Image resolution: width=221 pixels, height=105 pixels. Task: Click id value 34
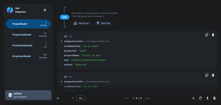[x=70, y=77]
